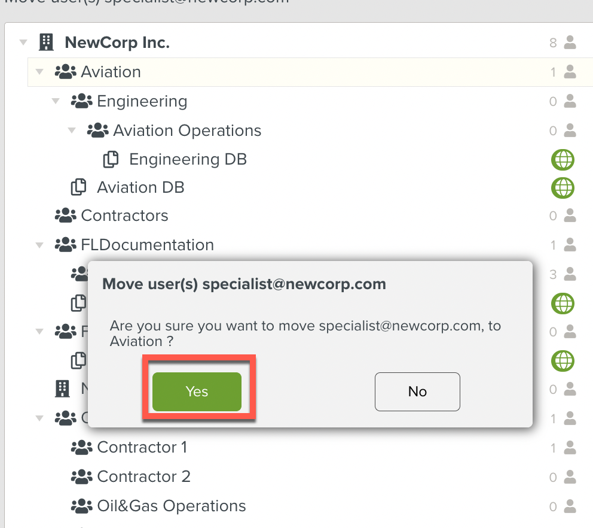Click the green globe icon beside Aviation DB
The image size is (593, 528).
pos(563,187)
